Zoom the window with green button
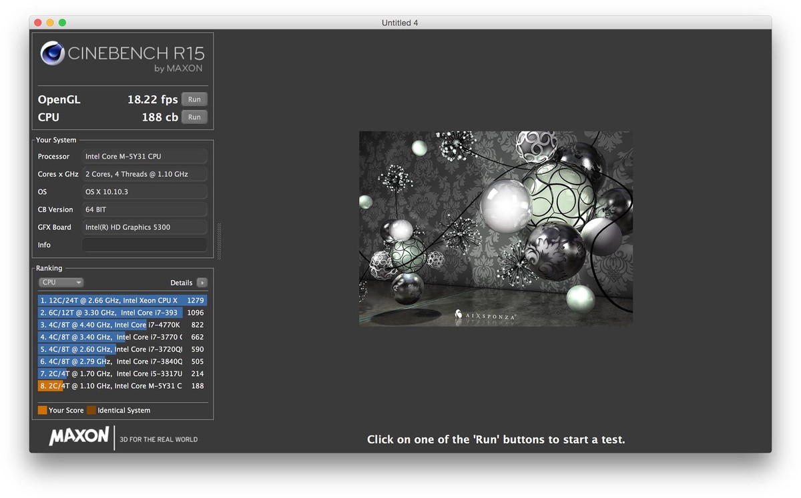 pos(62,23)
